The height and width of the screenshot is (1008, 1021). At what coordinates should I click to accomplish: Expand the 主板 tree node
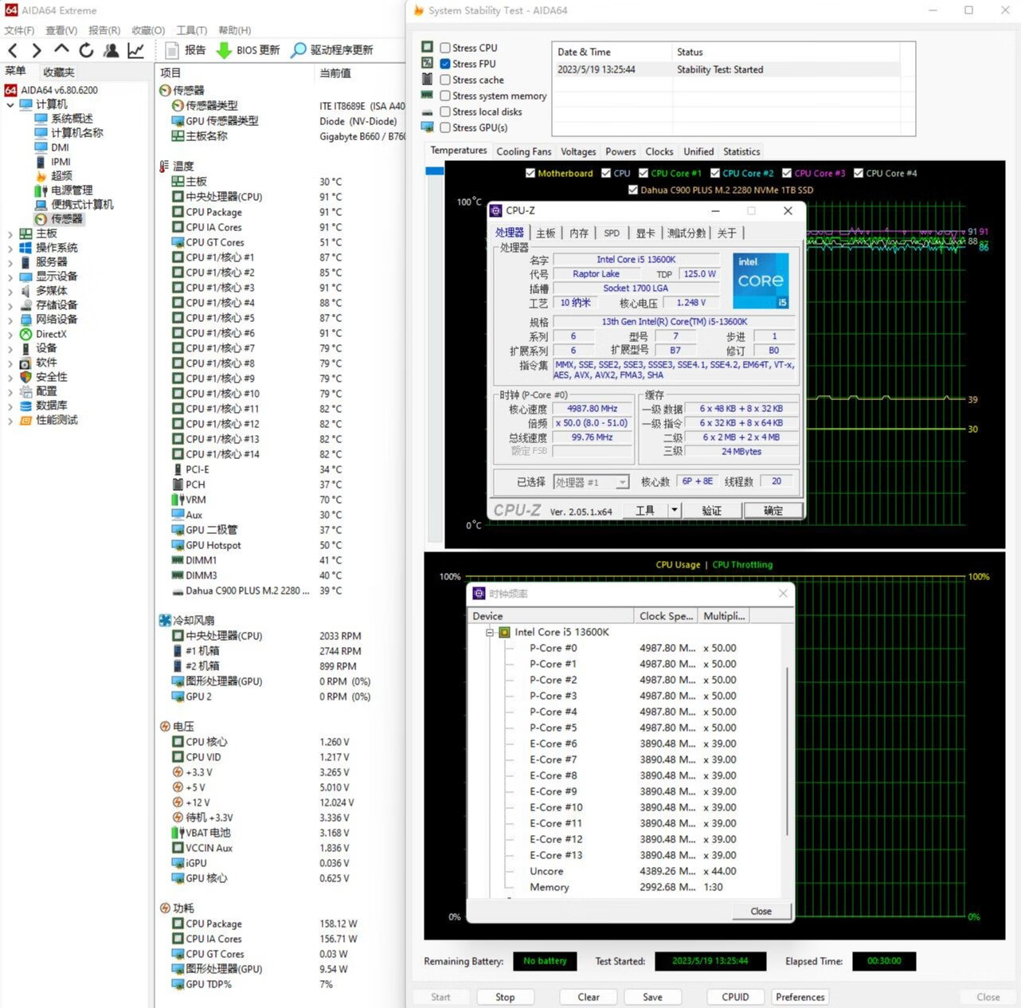(x=10, y=233)
